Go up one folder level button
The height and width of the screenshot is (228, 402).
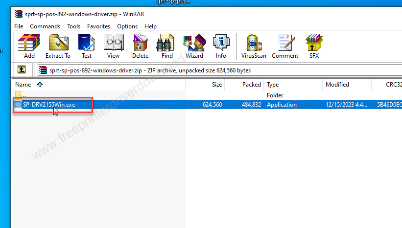[x=22, y=69]
